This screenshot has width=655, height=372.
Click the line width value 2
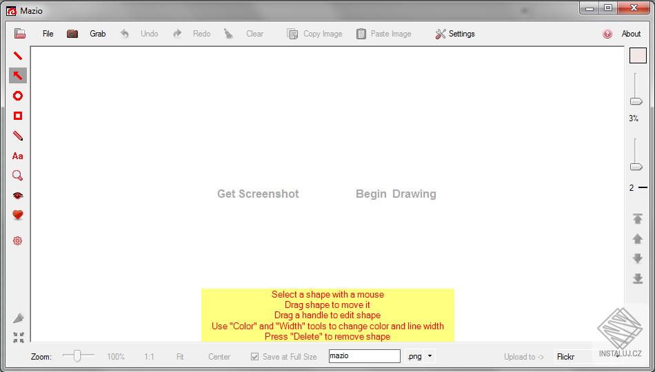[632, 188]
